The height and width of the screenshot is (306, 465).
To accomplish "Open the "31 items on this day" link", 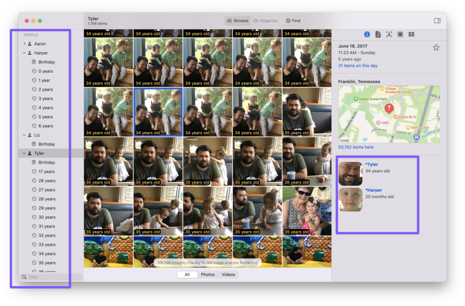I will 358,66.
